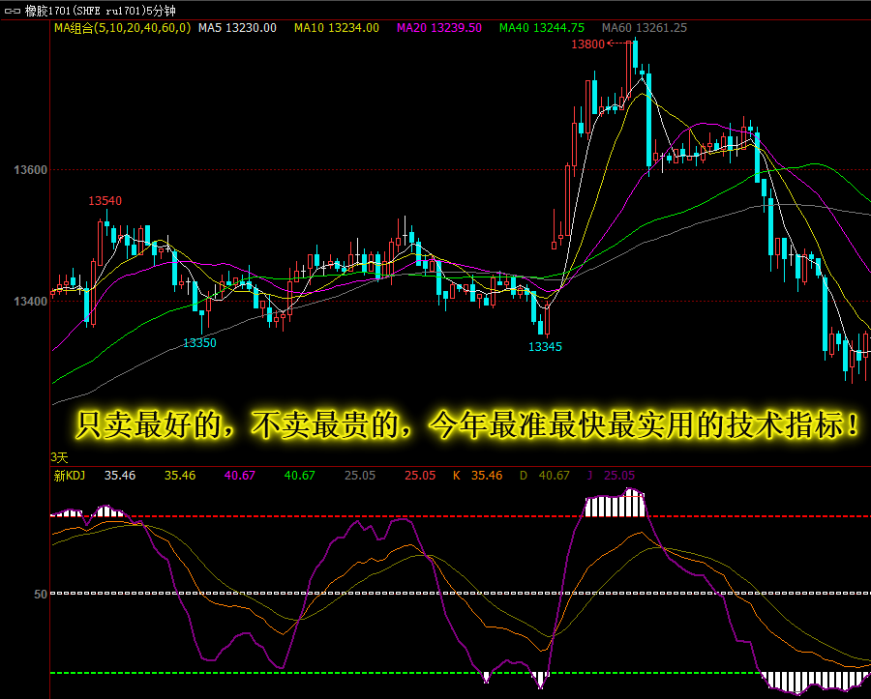Image resolution: width=871 pixels, height=699 pixels.
Task: Click the 3天 range label
Action: point(59,457)
